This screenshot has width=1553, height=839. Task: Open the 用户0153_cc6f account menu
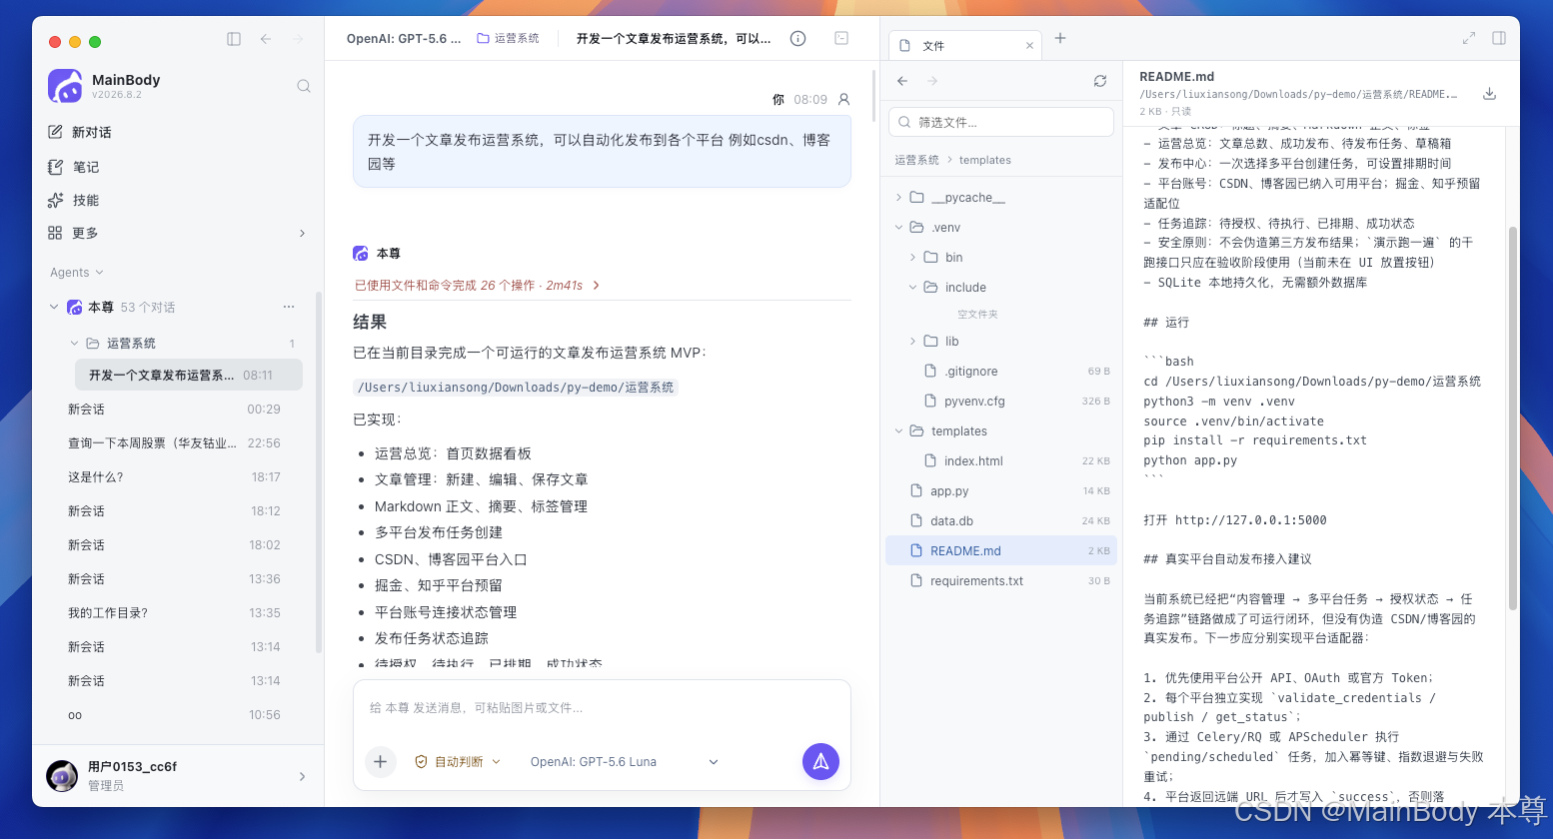pos(178,776)
